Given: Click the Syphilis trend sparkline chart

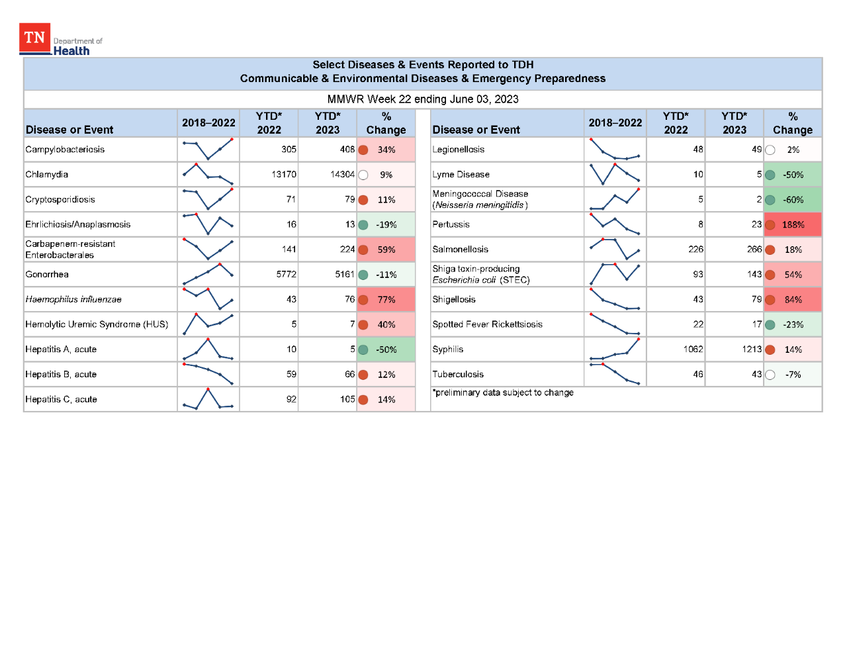Looking at the screenshot, I should (615, 349).
